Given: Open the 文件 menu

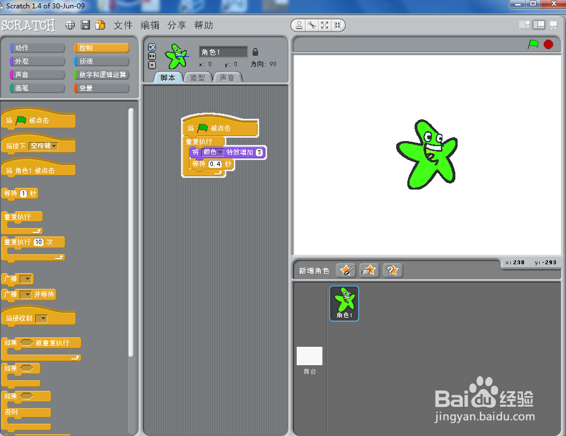Looking at the screenshot, I should pos(123,25).
